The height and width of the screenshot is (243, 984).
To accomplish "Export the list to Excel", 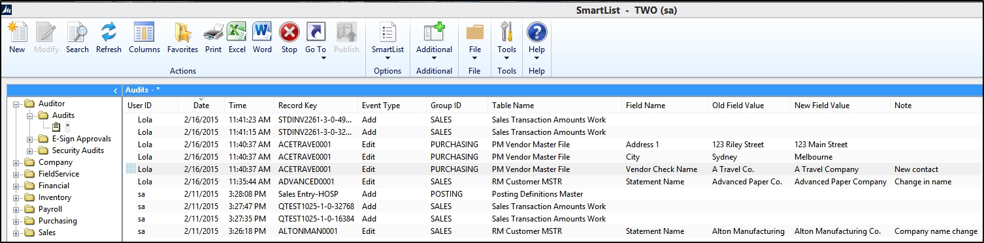I will [x=237, y=33].
